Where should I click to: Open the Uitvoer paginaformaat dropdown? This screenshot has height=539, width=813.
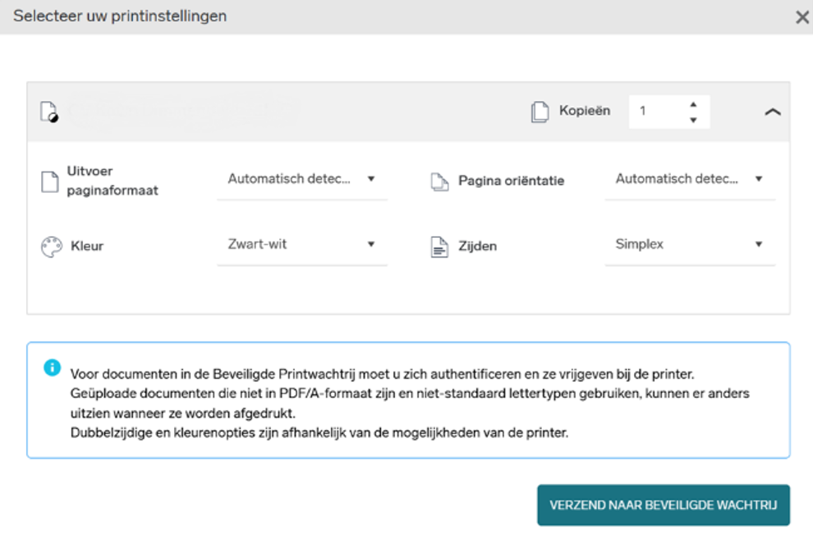point(302,179)
